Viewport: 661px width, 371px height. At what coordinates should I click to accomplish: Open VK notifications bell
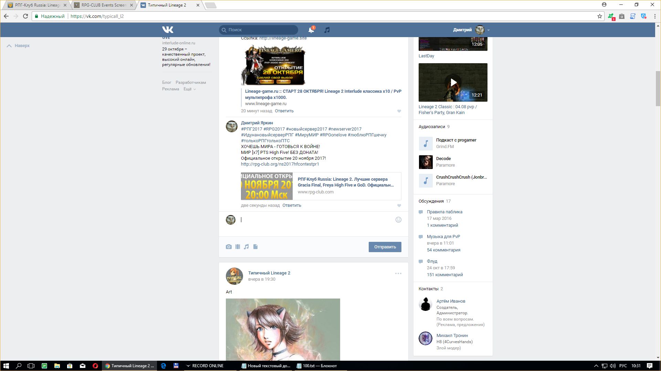pos(311,30)
